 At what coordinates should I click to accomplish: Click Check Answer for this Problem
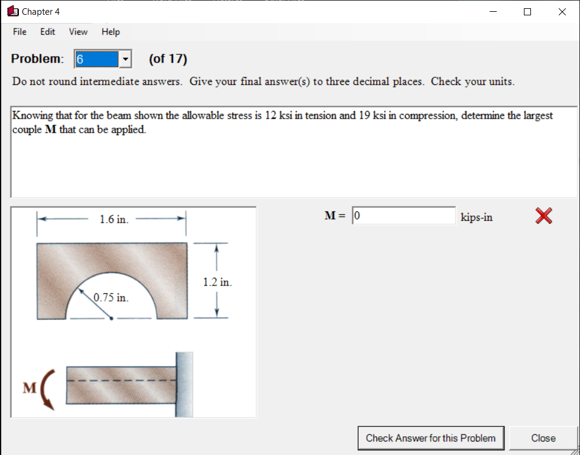(431, 438)
